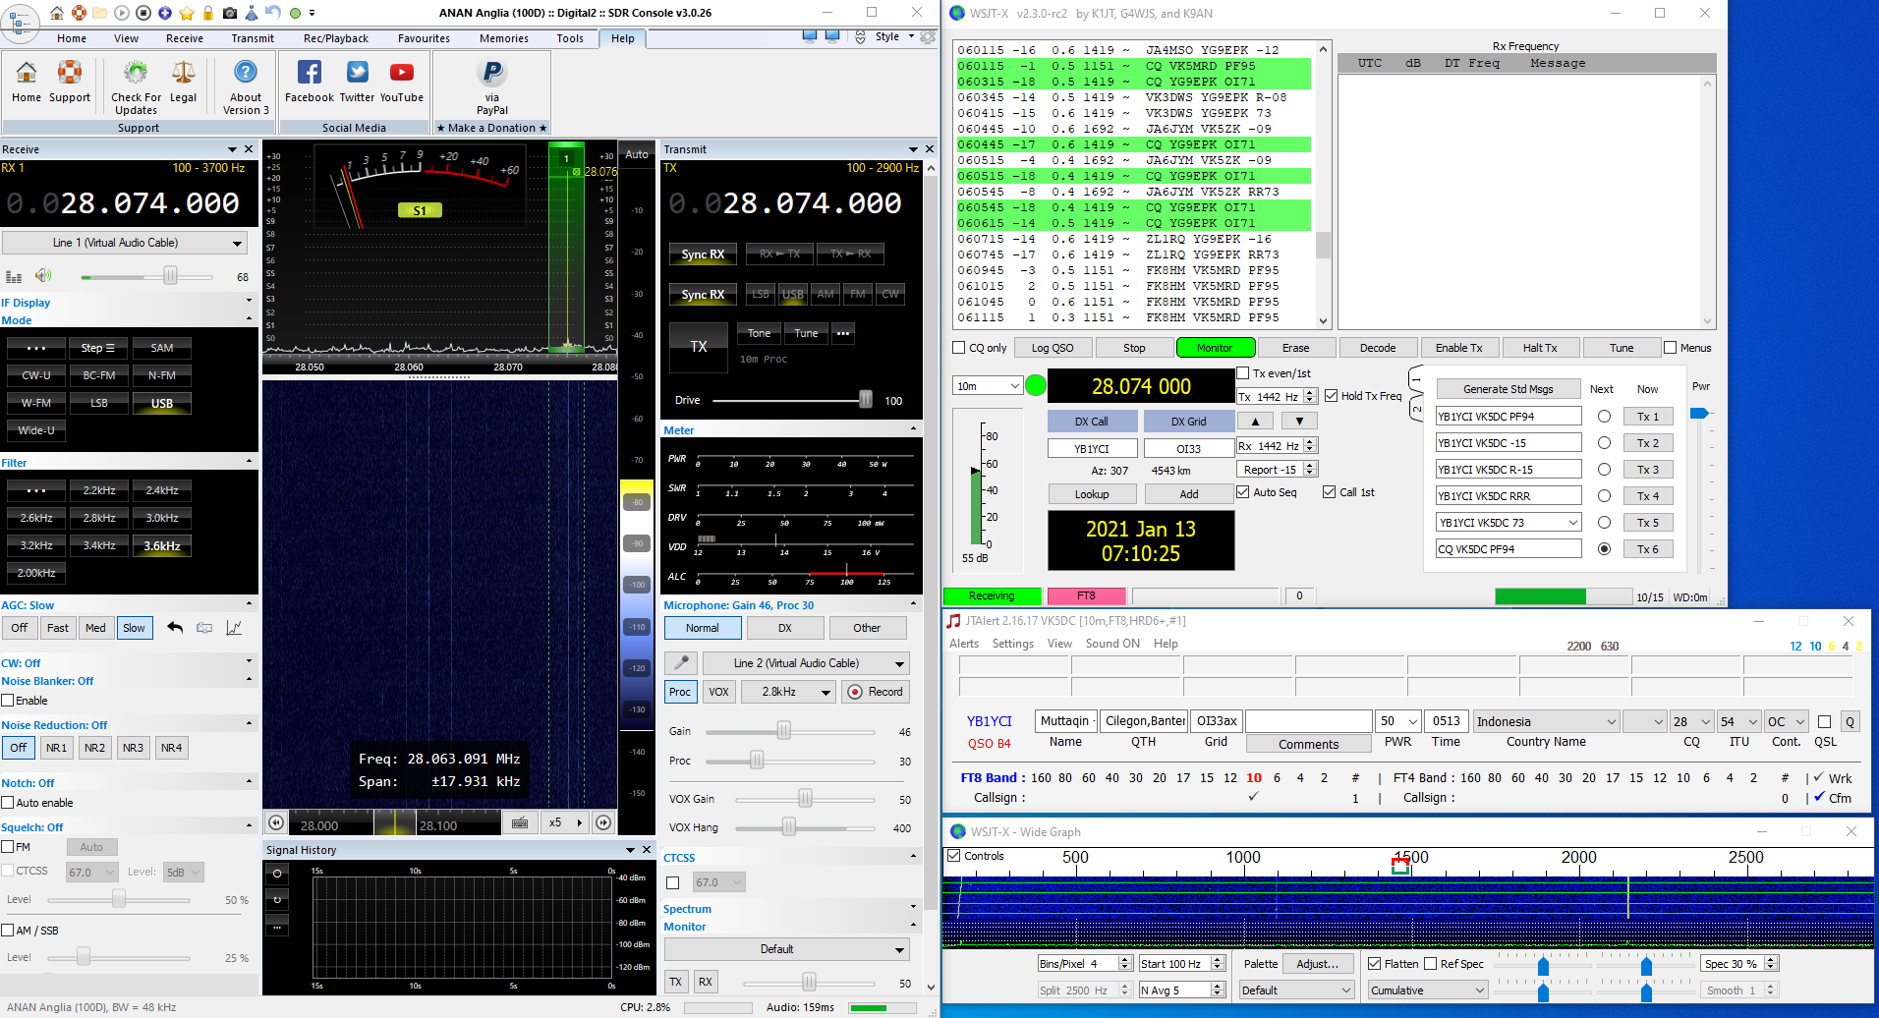
Task: Open the Settings menu in JTAlert
Action: point(1012,643)
